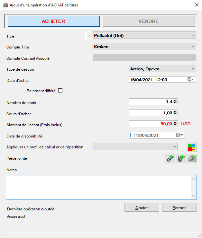This screenshot has height=238, width=202.
Task: Open calendar picker for Date d'achat
Action: 191,80
